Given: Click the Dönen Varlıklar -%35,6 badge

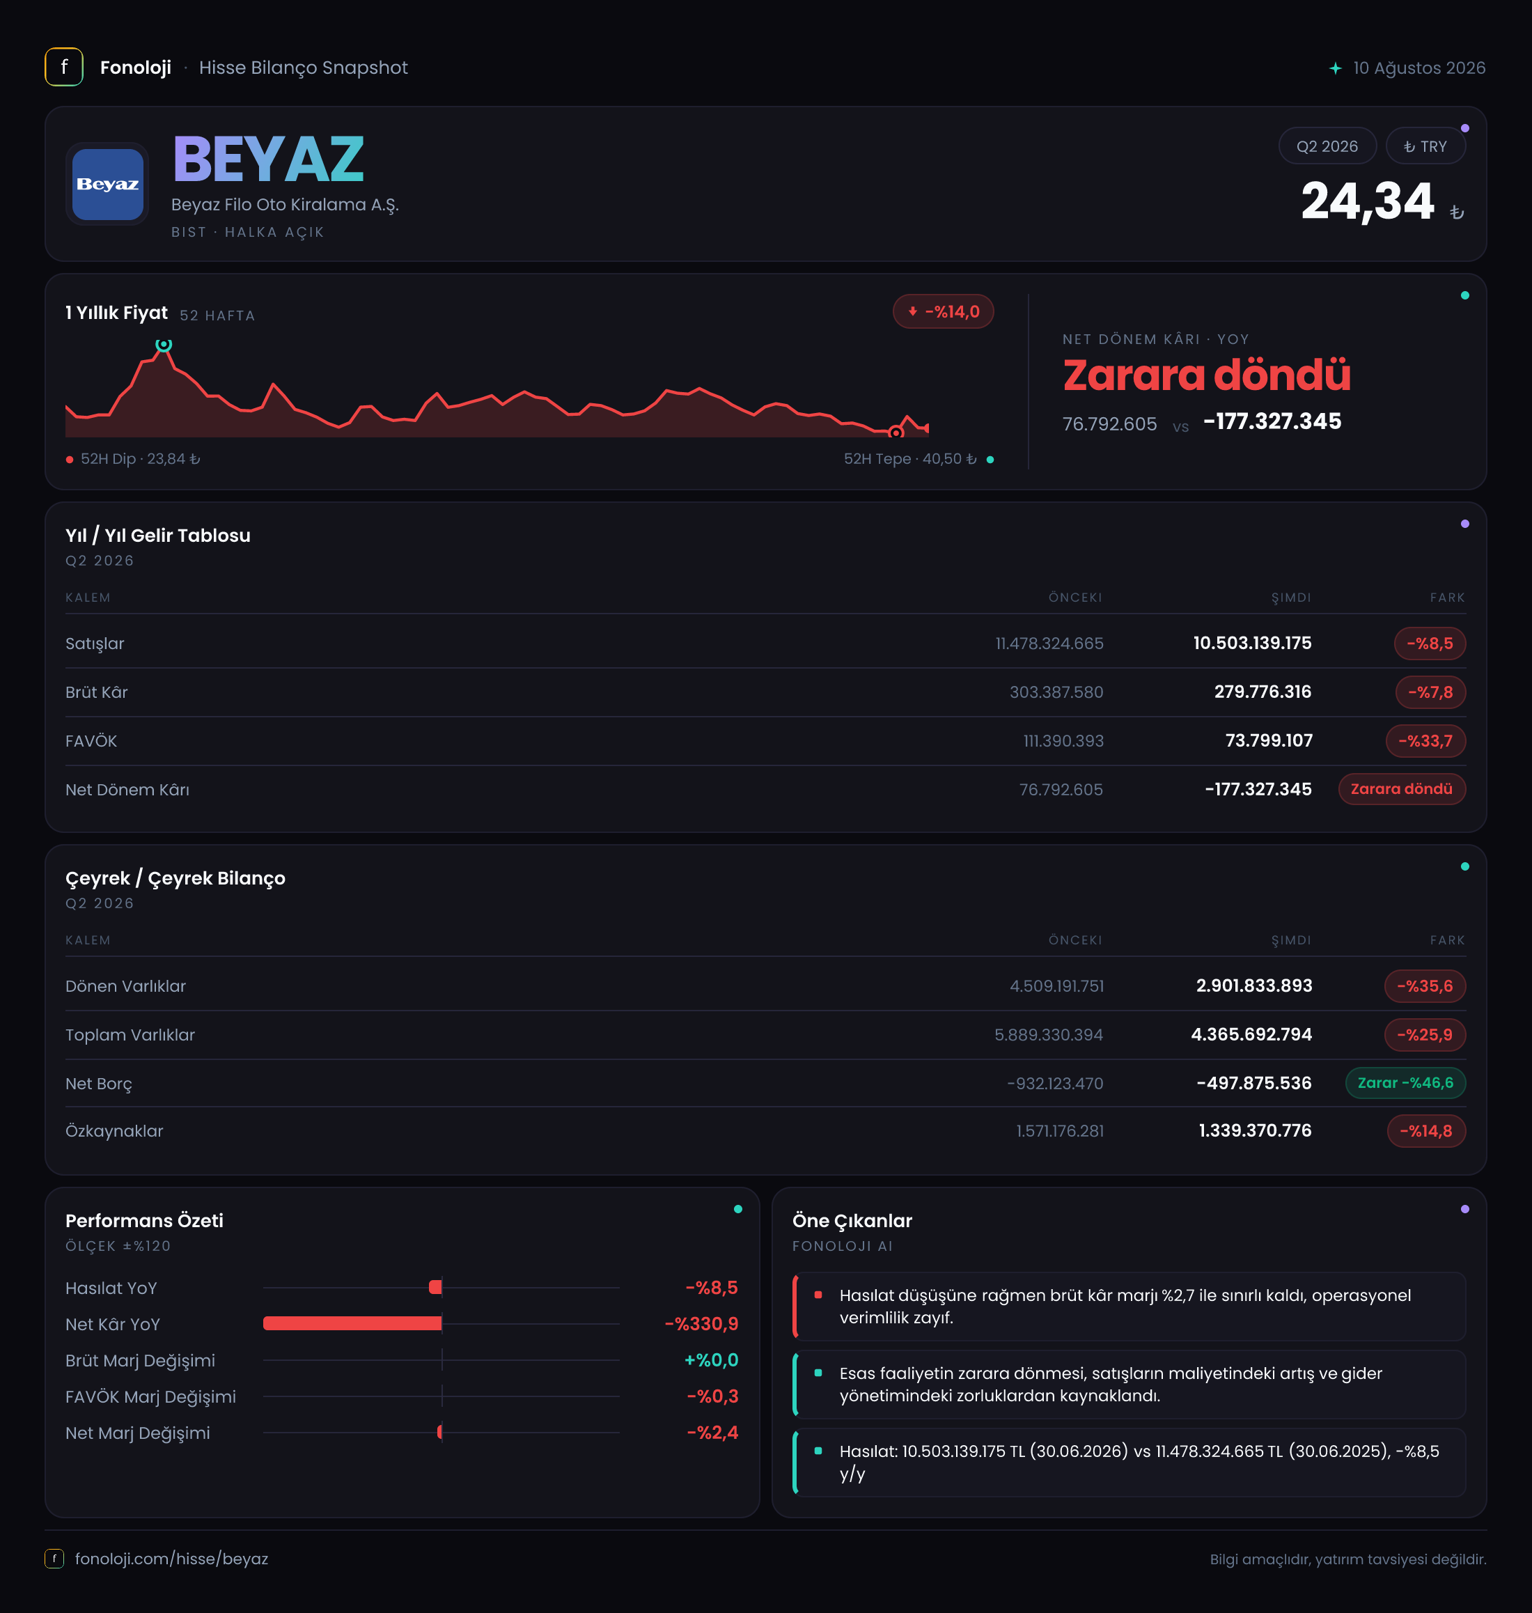Looking at the screenshot, I should [1425, 985].
